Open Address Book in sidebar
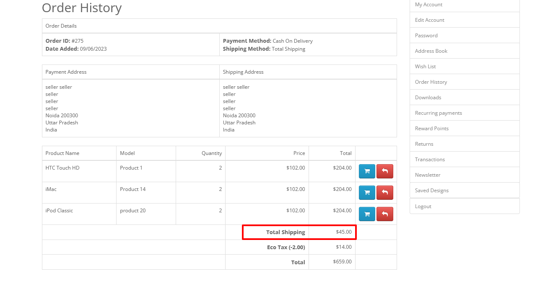The image size is (540, 281). [465, 51]
